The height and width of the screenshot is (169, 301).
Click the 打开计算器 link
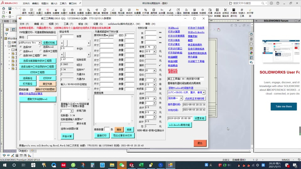pos(174,32)
